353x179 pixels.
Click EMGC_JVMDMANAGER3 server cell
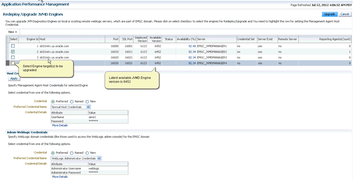[212, 57]
